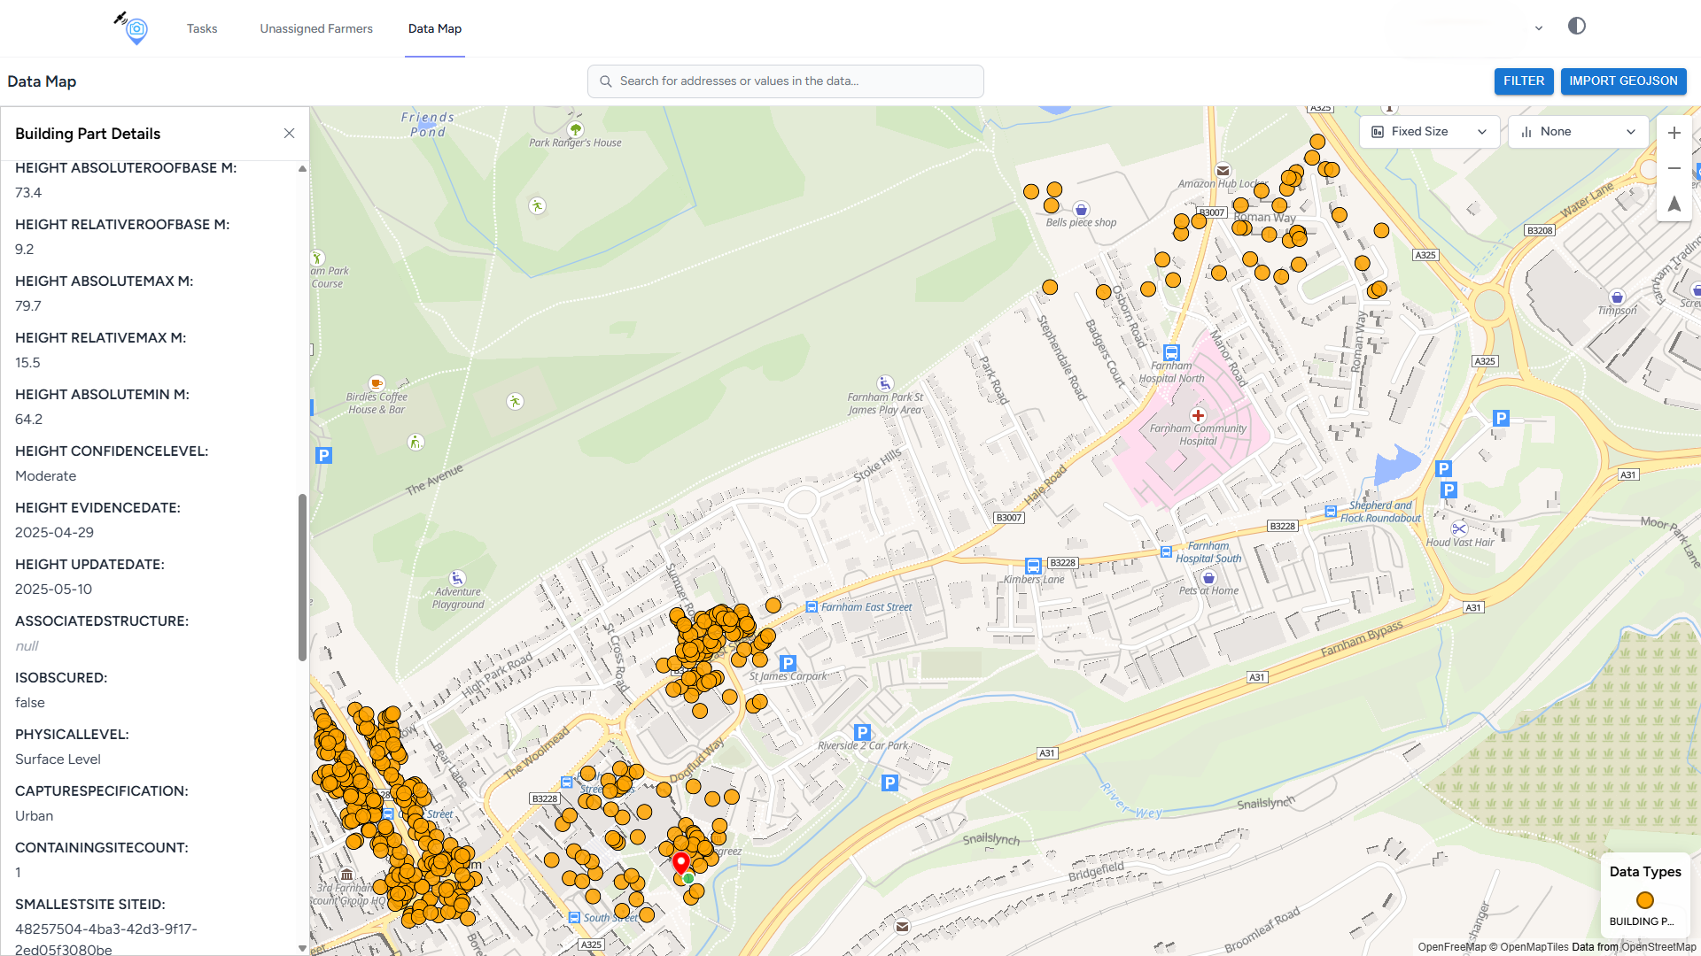Expand the account menu chevron
The image size is (1701, 956).
pyautogui.click(x=1539, y=28)
